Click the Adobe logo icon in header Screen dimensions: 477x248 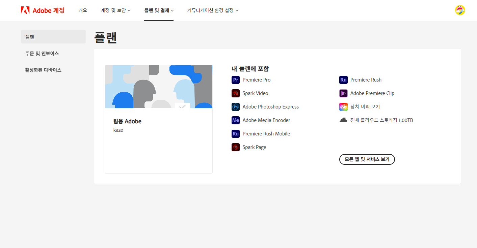[x=25, y=10]
